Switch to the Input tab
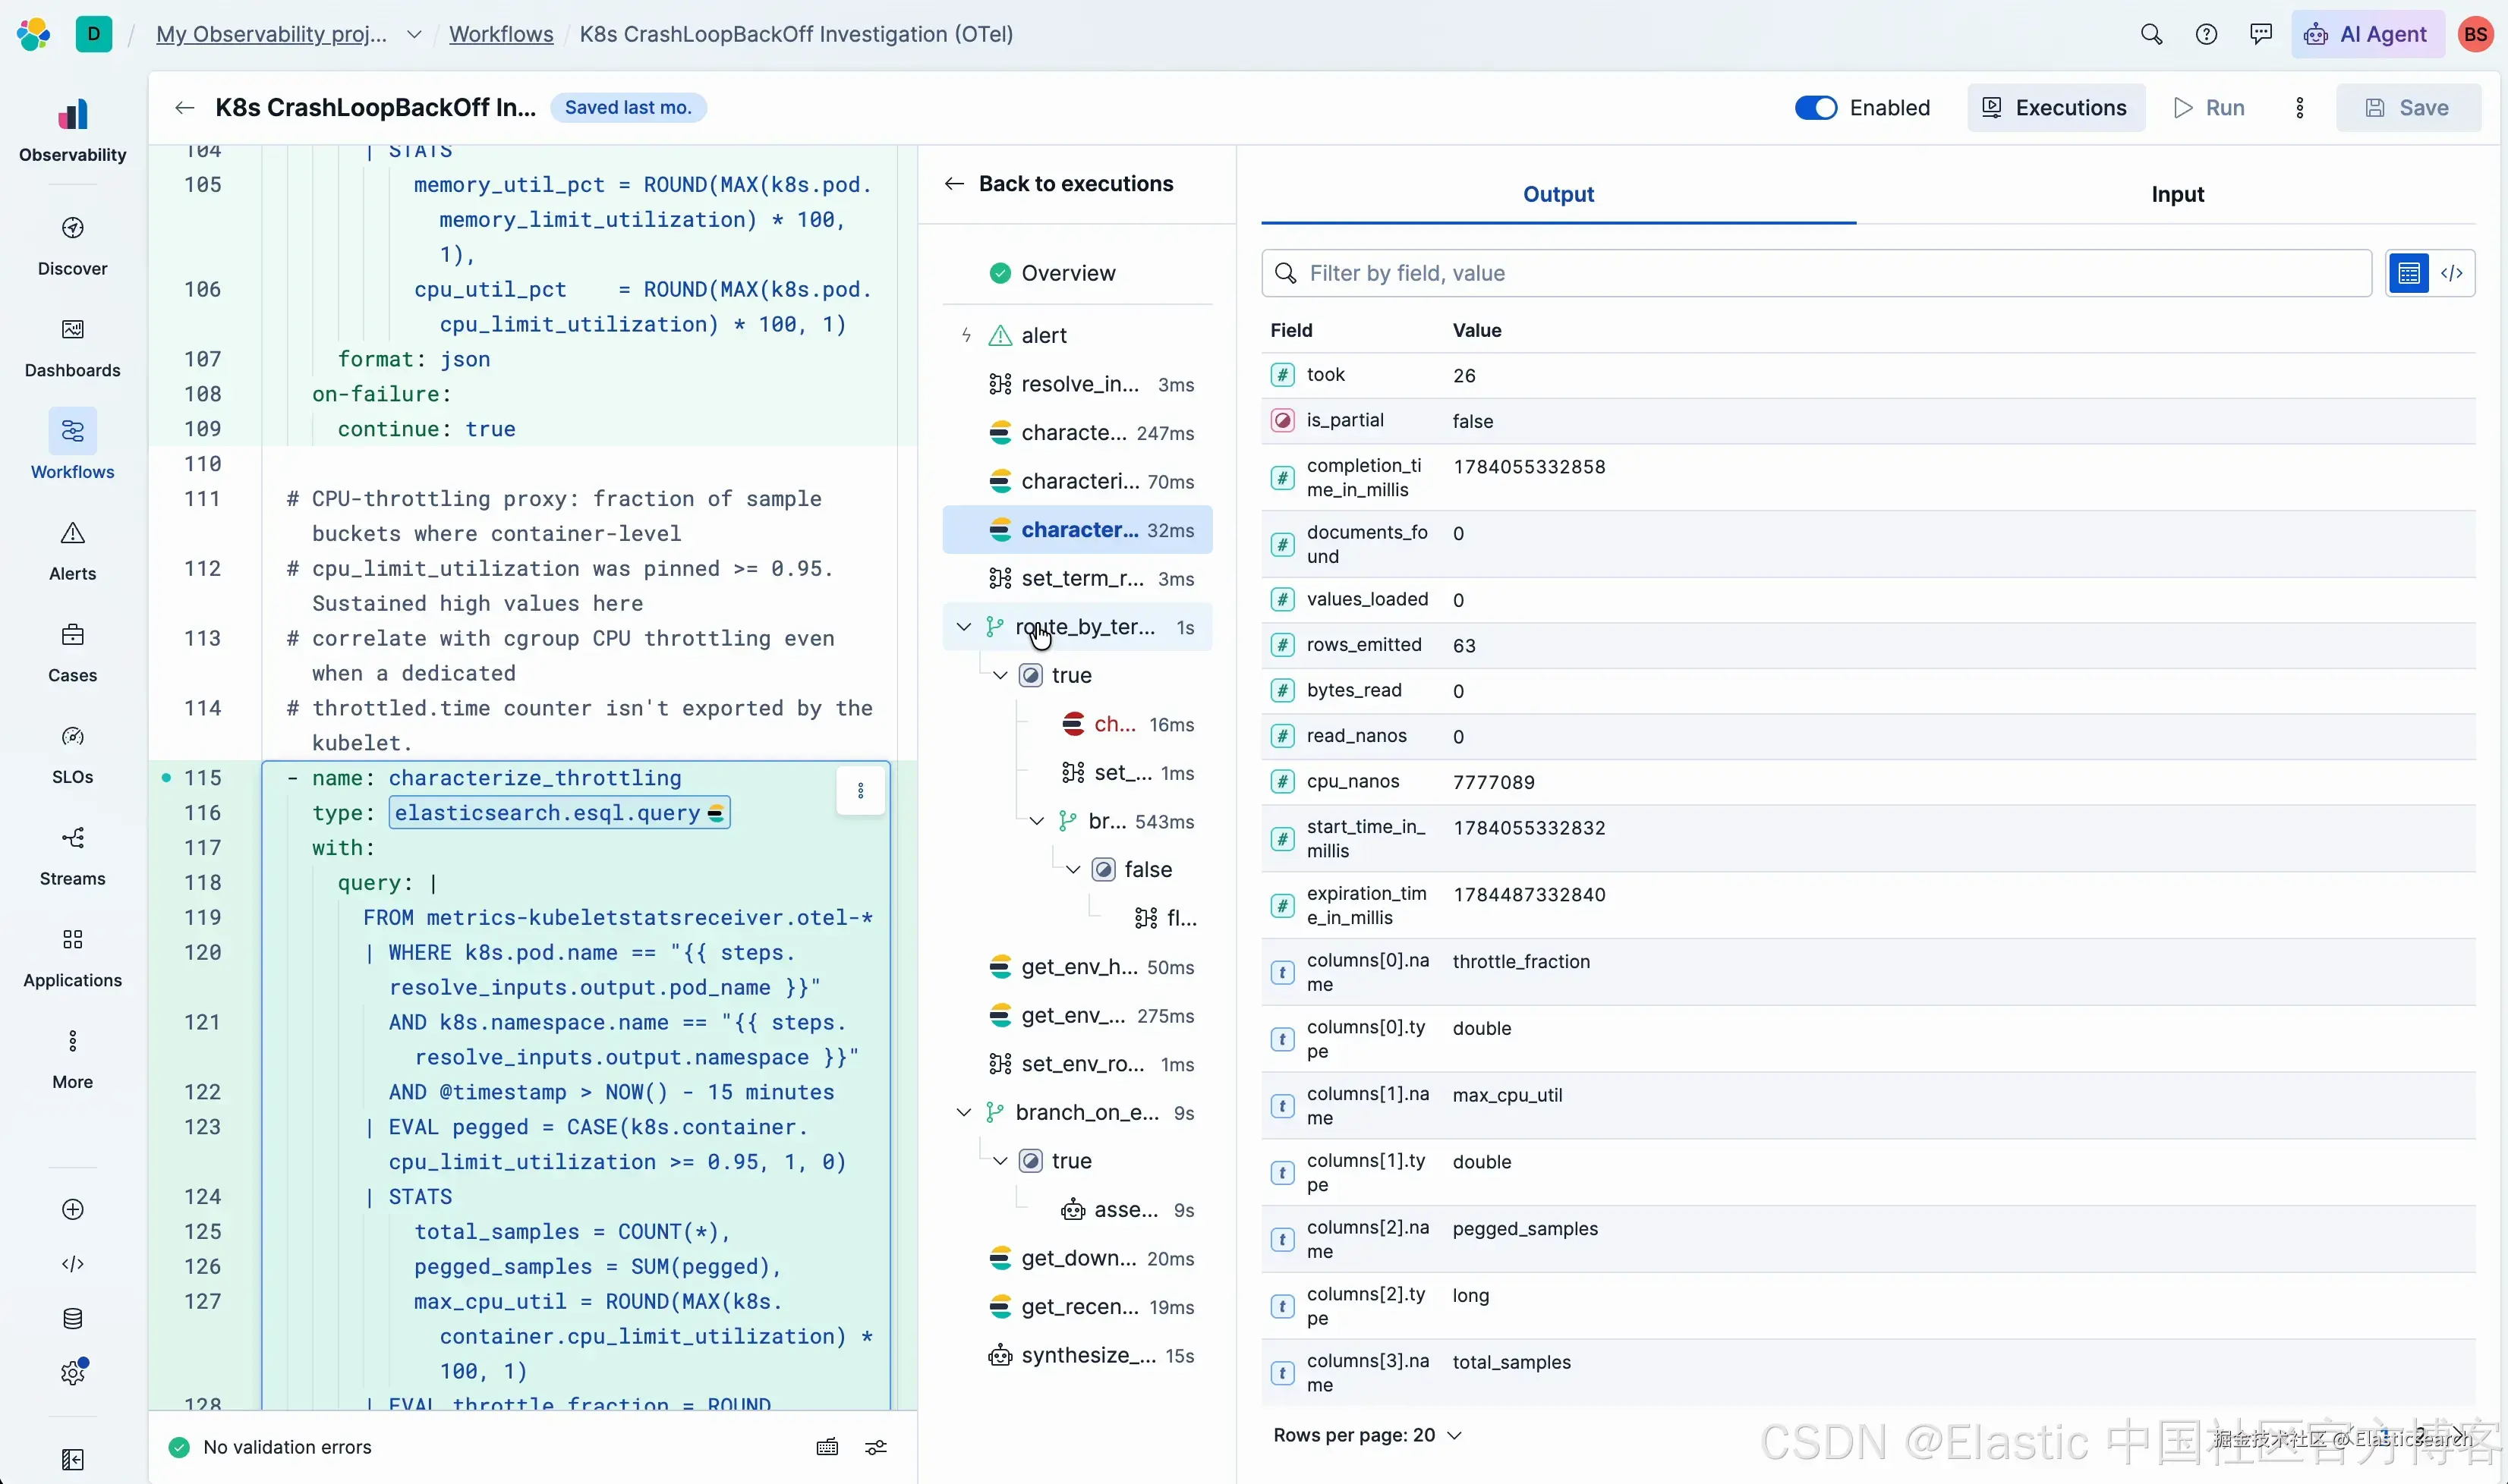The height and width of the screenshot is (1484, 2508). pyautogui.click(x=2177, y=194)
